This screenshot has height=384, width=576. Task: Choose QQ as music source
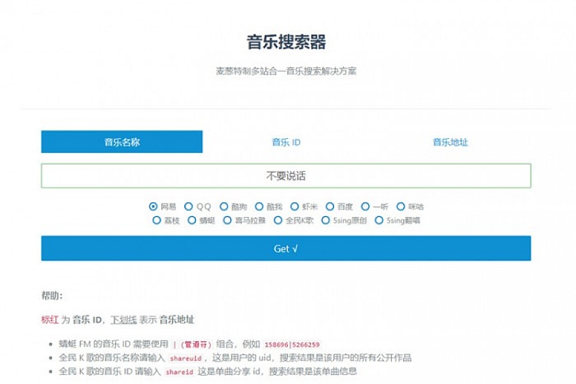(x=189, y=207)
